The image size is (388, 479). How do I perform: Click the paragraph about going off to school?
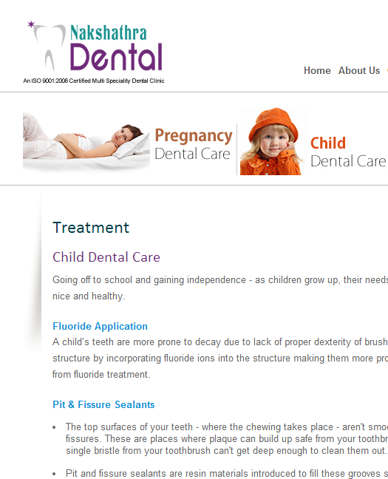click(220, 288)
